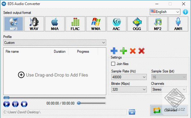The width and height of the screenshot is (191, 118).
Task: Click the Duration column header
Action: click(60, 52)
